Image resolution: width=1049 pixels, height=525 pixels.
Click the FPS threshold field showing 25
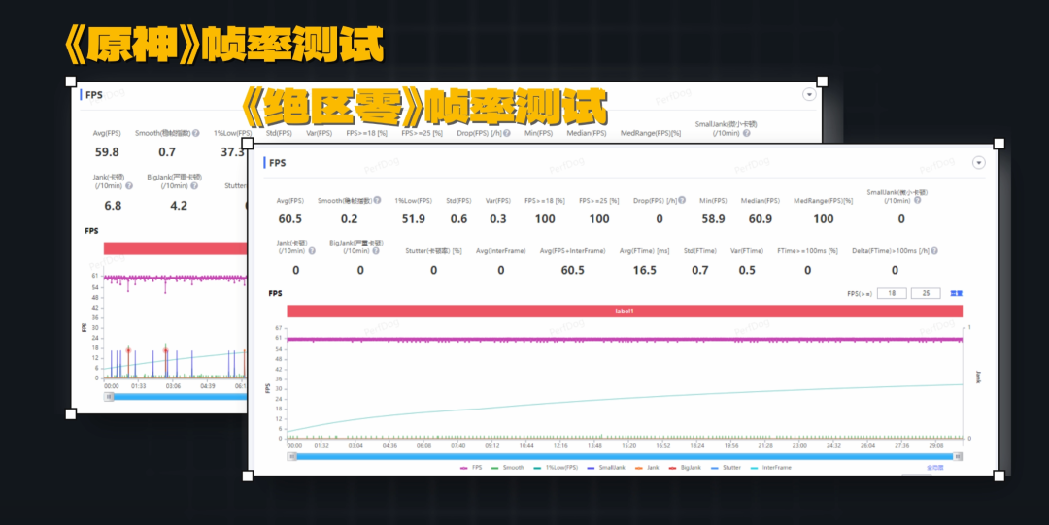[926, 293]
